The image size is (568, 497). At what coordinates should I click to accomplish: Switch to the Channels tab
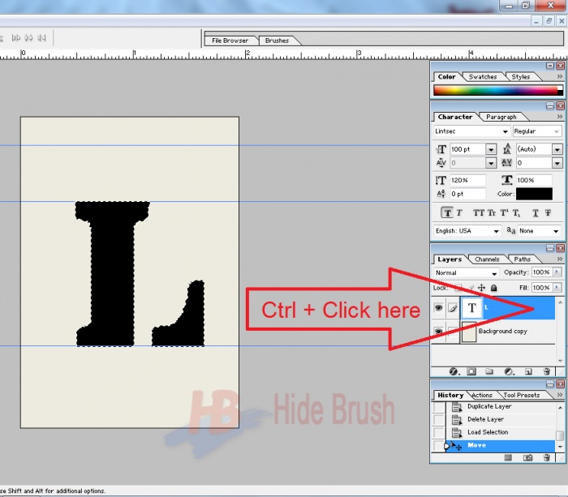click(487, 259)
